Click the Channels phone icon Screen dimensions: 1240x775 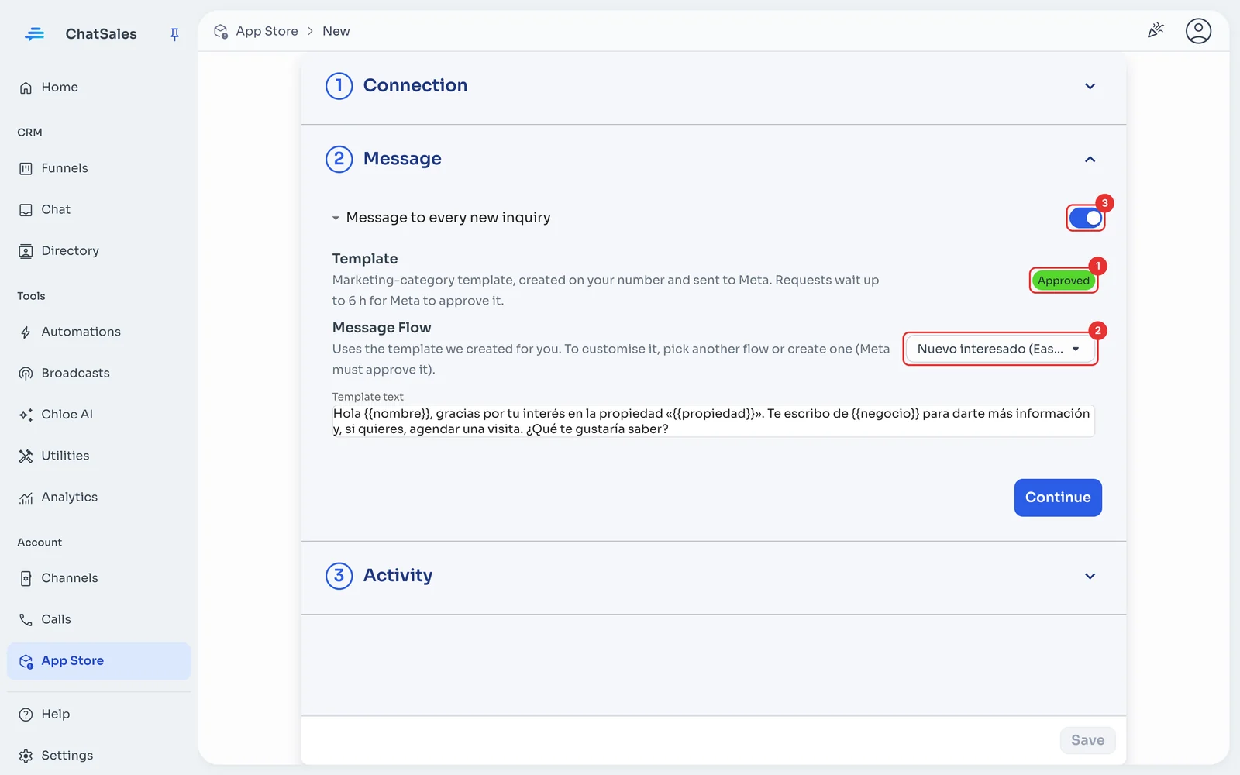click(26, 578)
